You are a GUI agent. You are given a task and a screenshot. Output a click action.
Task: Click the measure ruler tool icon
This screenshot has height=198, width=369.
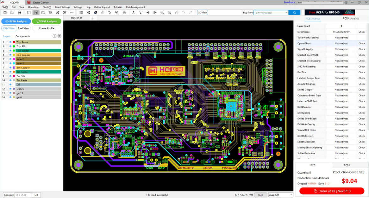coord(72,13)
